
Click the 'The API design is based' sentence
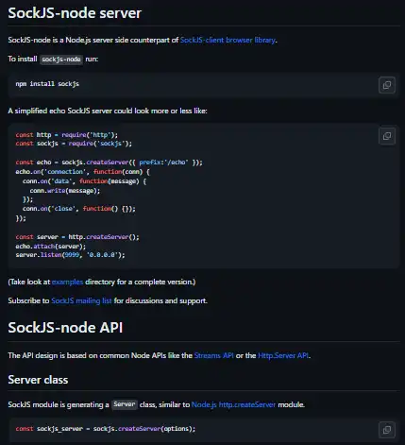(160, 355)
